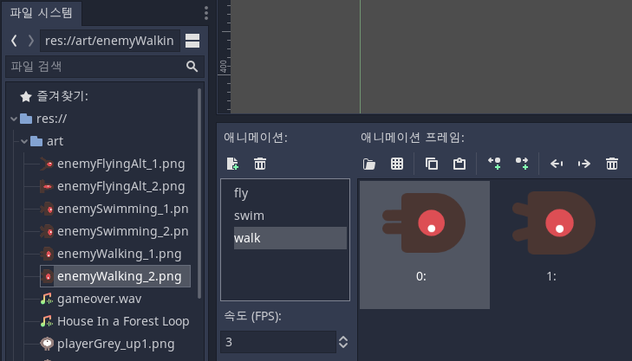Viewport: 632px width, 361px height.
Task: Select animation frame 0 thumbnail
Action: tap(425, 245)
